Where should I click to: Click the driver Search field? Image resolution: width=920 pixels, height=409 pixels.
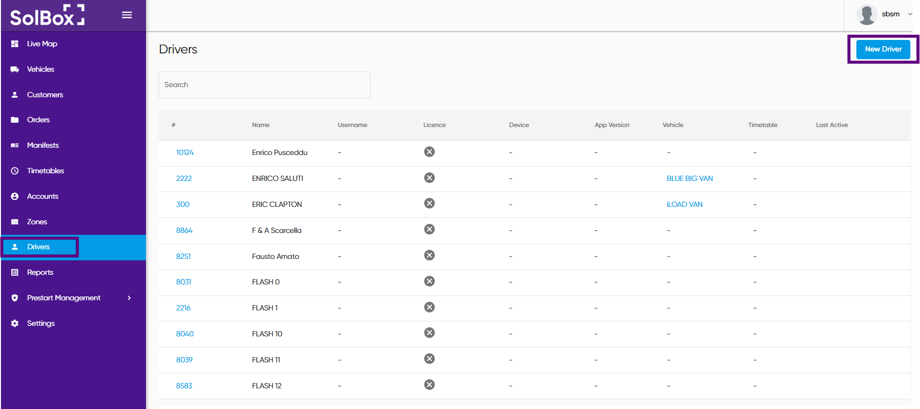pyautogui.click(x=264, y=85)
